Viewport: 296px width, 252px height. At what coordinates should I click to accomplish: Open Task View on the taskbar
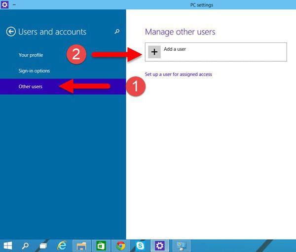point(43,246)
